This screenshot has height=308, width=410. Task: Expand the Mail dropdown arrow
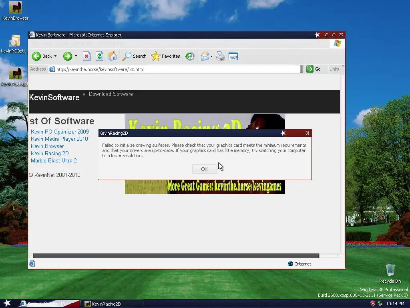pos(211,56)
